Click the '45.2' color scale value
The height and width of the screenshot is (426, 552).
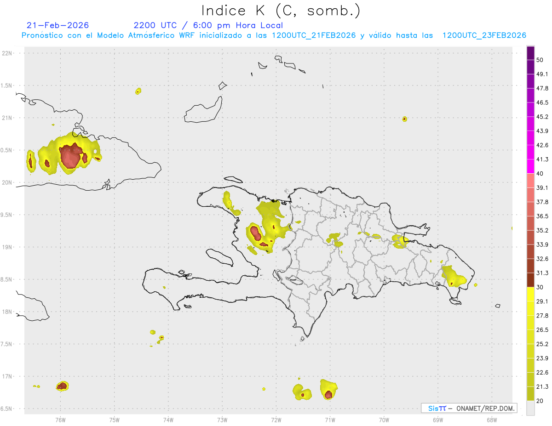(x=542, y=117)
